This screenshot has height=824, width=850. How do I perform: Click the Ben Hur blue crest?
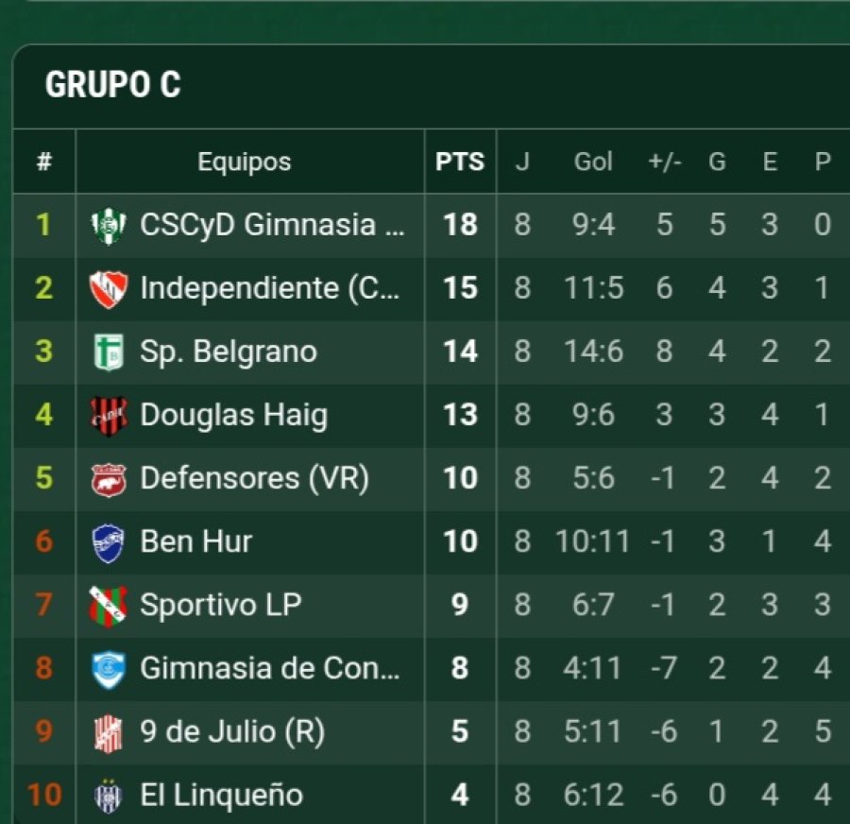tap(108, 542)
